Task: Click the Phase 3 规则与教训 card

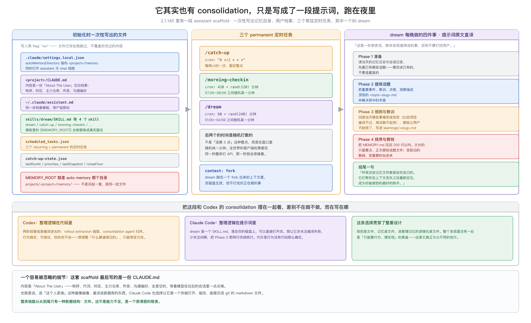Action: tap(436, 119)
